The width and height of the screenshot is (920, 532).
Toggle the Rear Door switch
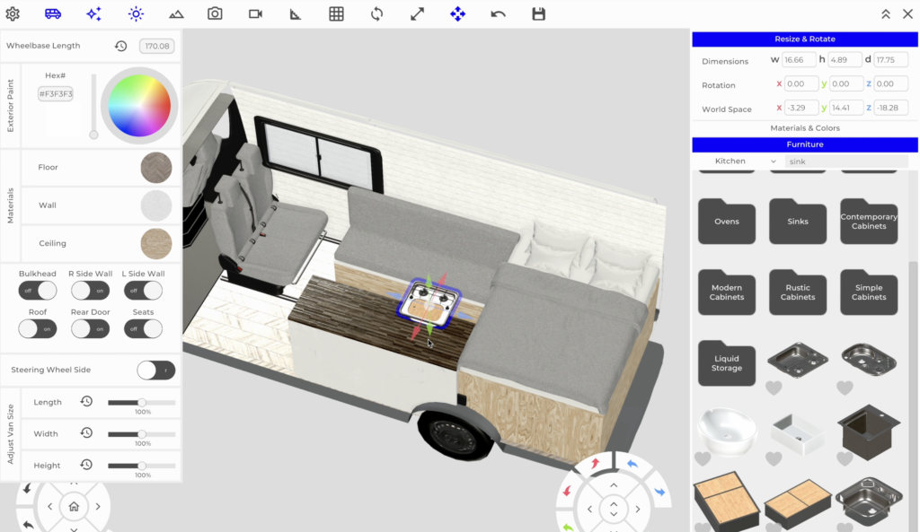click(91, 328)
